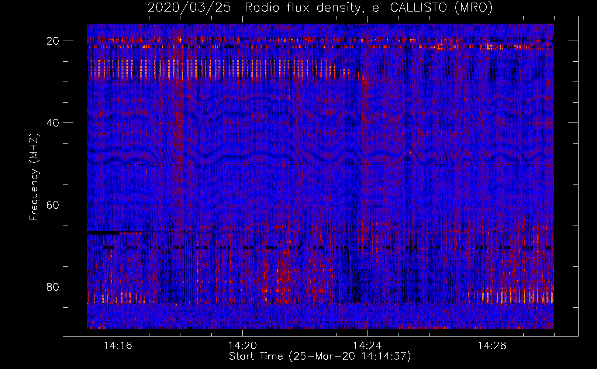Click the Start Time axis label text
597x369 pixels.
click(x=320, y=356)
